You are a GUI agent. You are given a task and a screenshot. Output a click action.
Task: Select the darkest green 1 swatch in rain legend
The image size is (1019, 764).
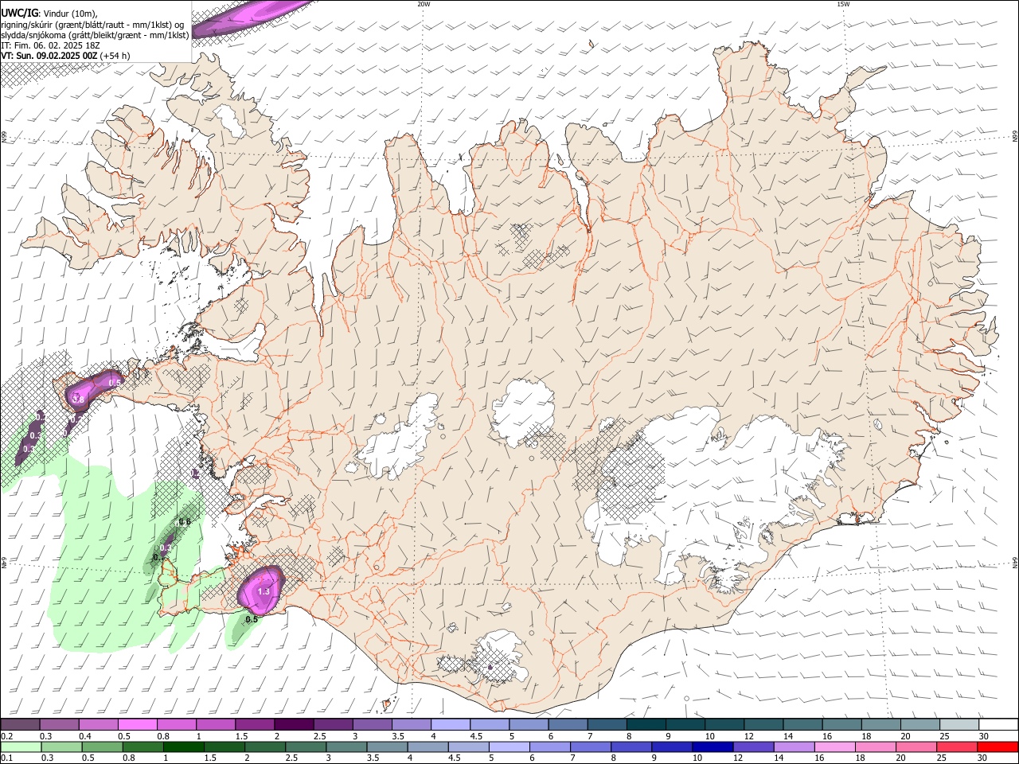pyautogui.click(x=183, y=747)
